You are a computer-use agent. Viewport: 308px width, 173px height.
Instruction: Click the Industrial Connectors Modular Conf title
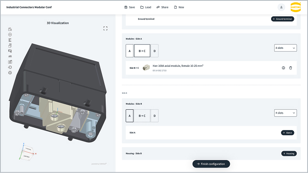pyautogui.click(x=29, y=7)
